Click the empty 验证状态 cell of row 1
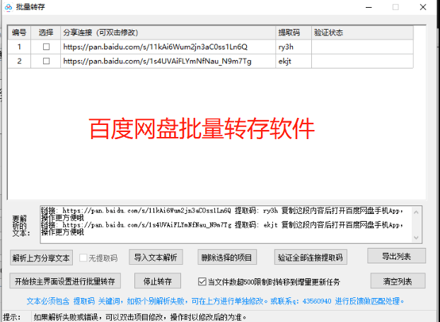 tap(362, 47)
